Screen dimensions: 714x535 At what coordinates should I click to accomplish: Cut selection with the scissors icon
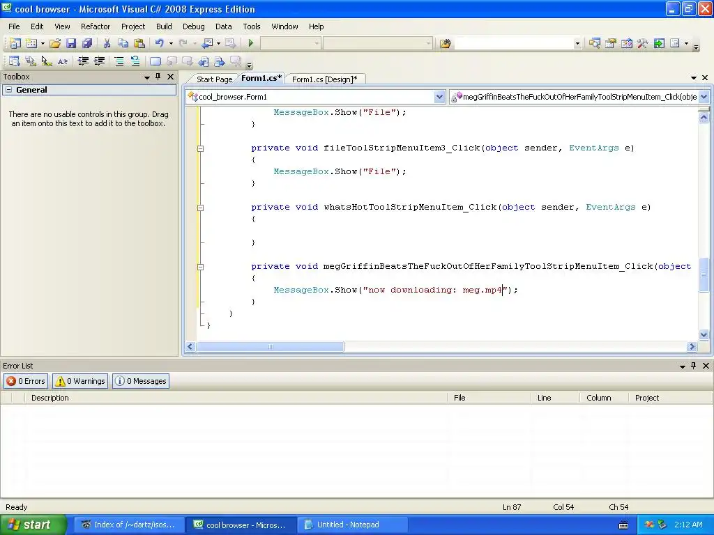pos(107,43)
